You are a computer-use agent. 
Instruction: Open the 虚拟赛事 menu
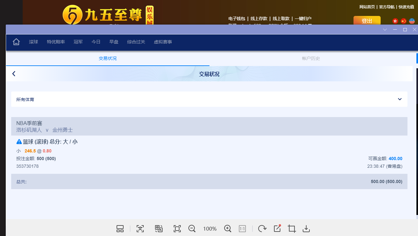pyautogui.click(x=163, y=42)
